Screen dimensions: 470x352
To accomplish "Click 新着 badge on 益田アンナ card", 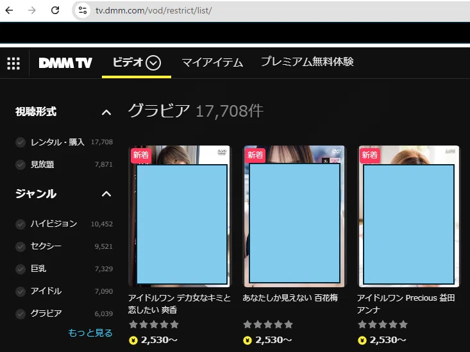I will [369, 155].
